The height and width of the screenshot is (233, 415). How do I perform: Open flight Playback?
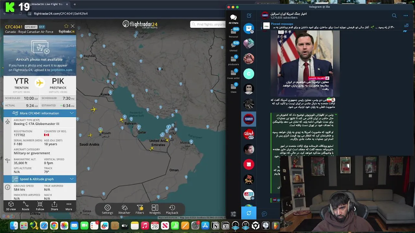click(x=172, y=209)
